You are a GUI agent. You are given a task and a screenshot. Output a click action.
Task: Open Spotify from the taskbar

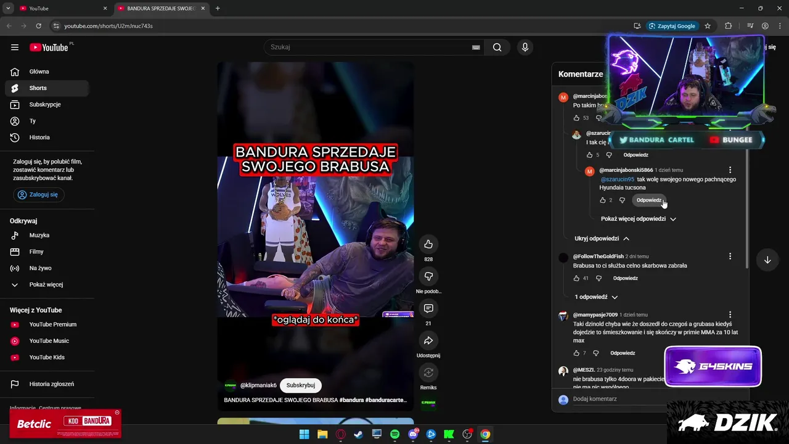(394, 434)
